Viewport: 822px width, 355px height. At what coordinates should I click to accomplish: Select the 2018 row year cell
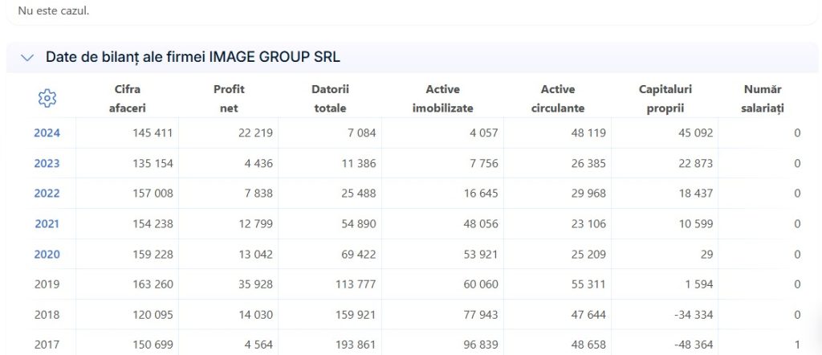[47, 315]
